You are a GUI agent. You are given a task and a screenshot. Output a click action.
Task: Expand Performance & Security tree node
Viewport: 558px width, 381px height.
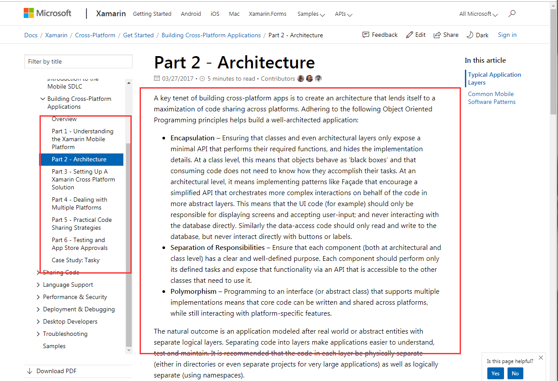pos(39,297)
